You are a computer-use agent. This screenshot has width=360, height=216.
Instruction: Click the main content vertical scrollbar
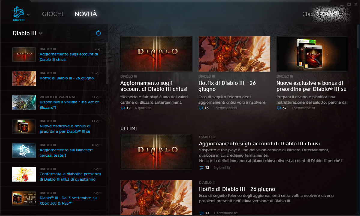358,36
